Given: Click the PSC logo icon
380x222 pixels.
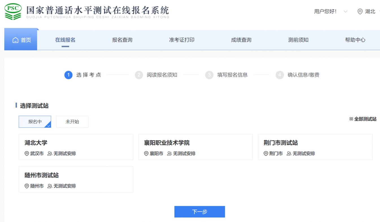Looking at the screenshot, I should tap(13, 11).
